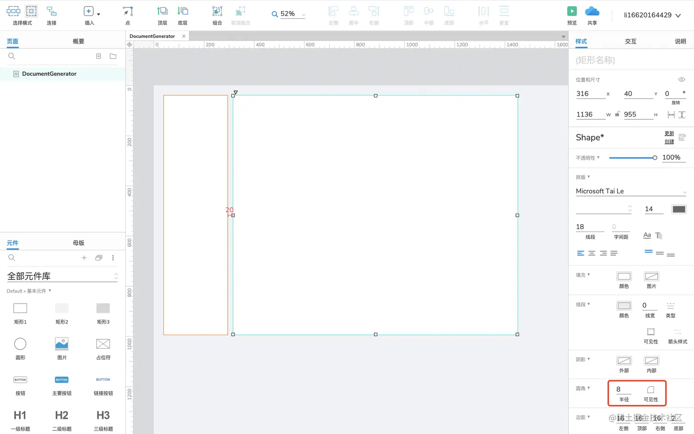Open the 全部元件库 library selector
The height and width of the screenshot is (434, 694).
click(62, 276)
